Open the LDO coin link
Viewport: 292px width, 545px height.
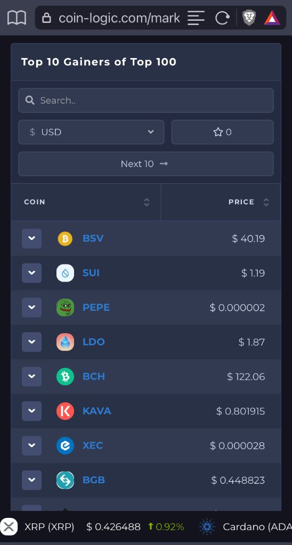94,342
